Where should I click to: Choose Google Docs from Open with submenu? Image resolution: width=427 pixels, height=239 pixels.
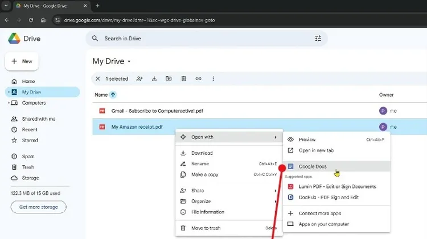click(x=313, y=167)
